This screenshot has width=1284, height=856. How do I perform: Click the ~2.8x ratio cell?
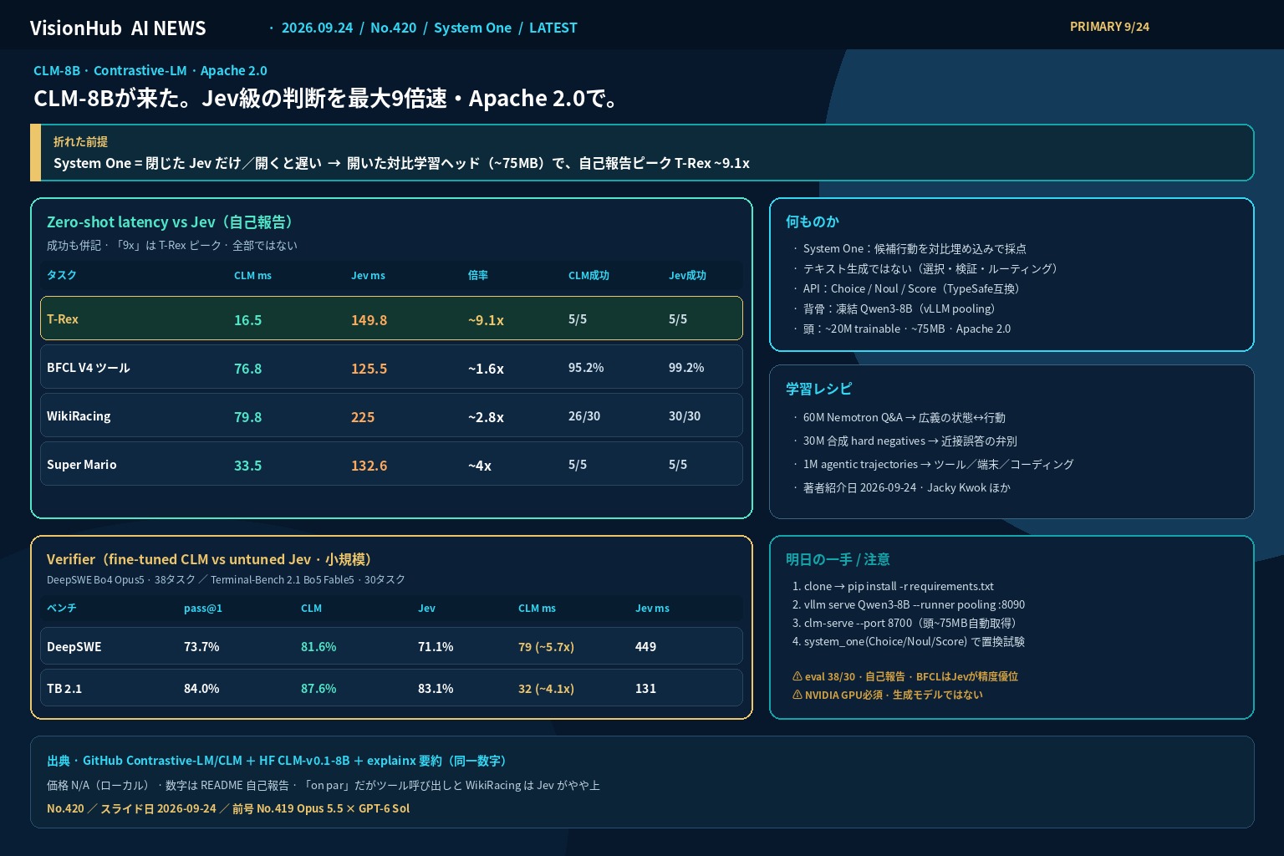[486, 417]
